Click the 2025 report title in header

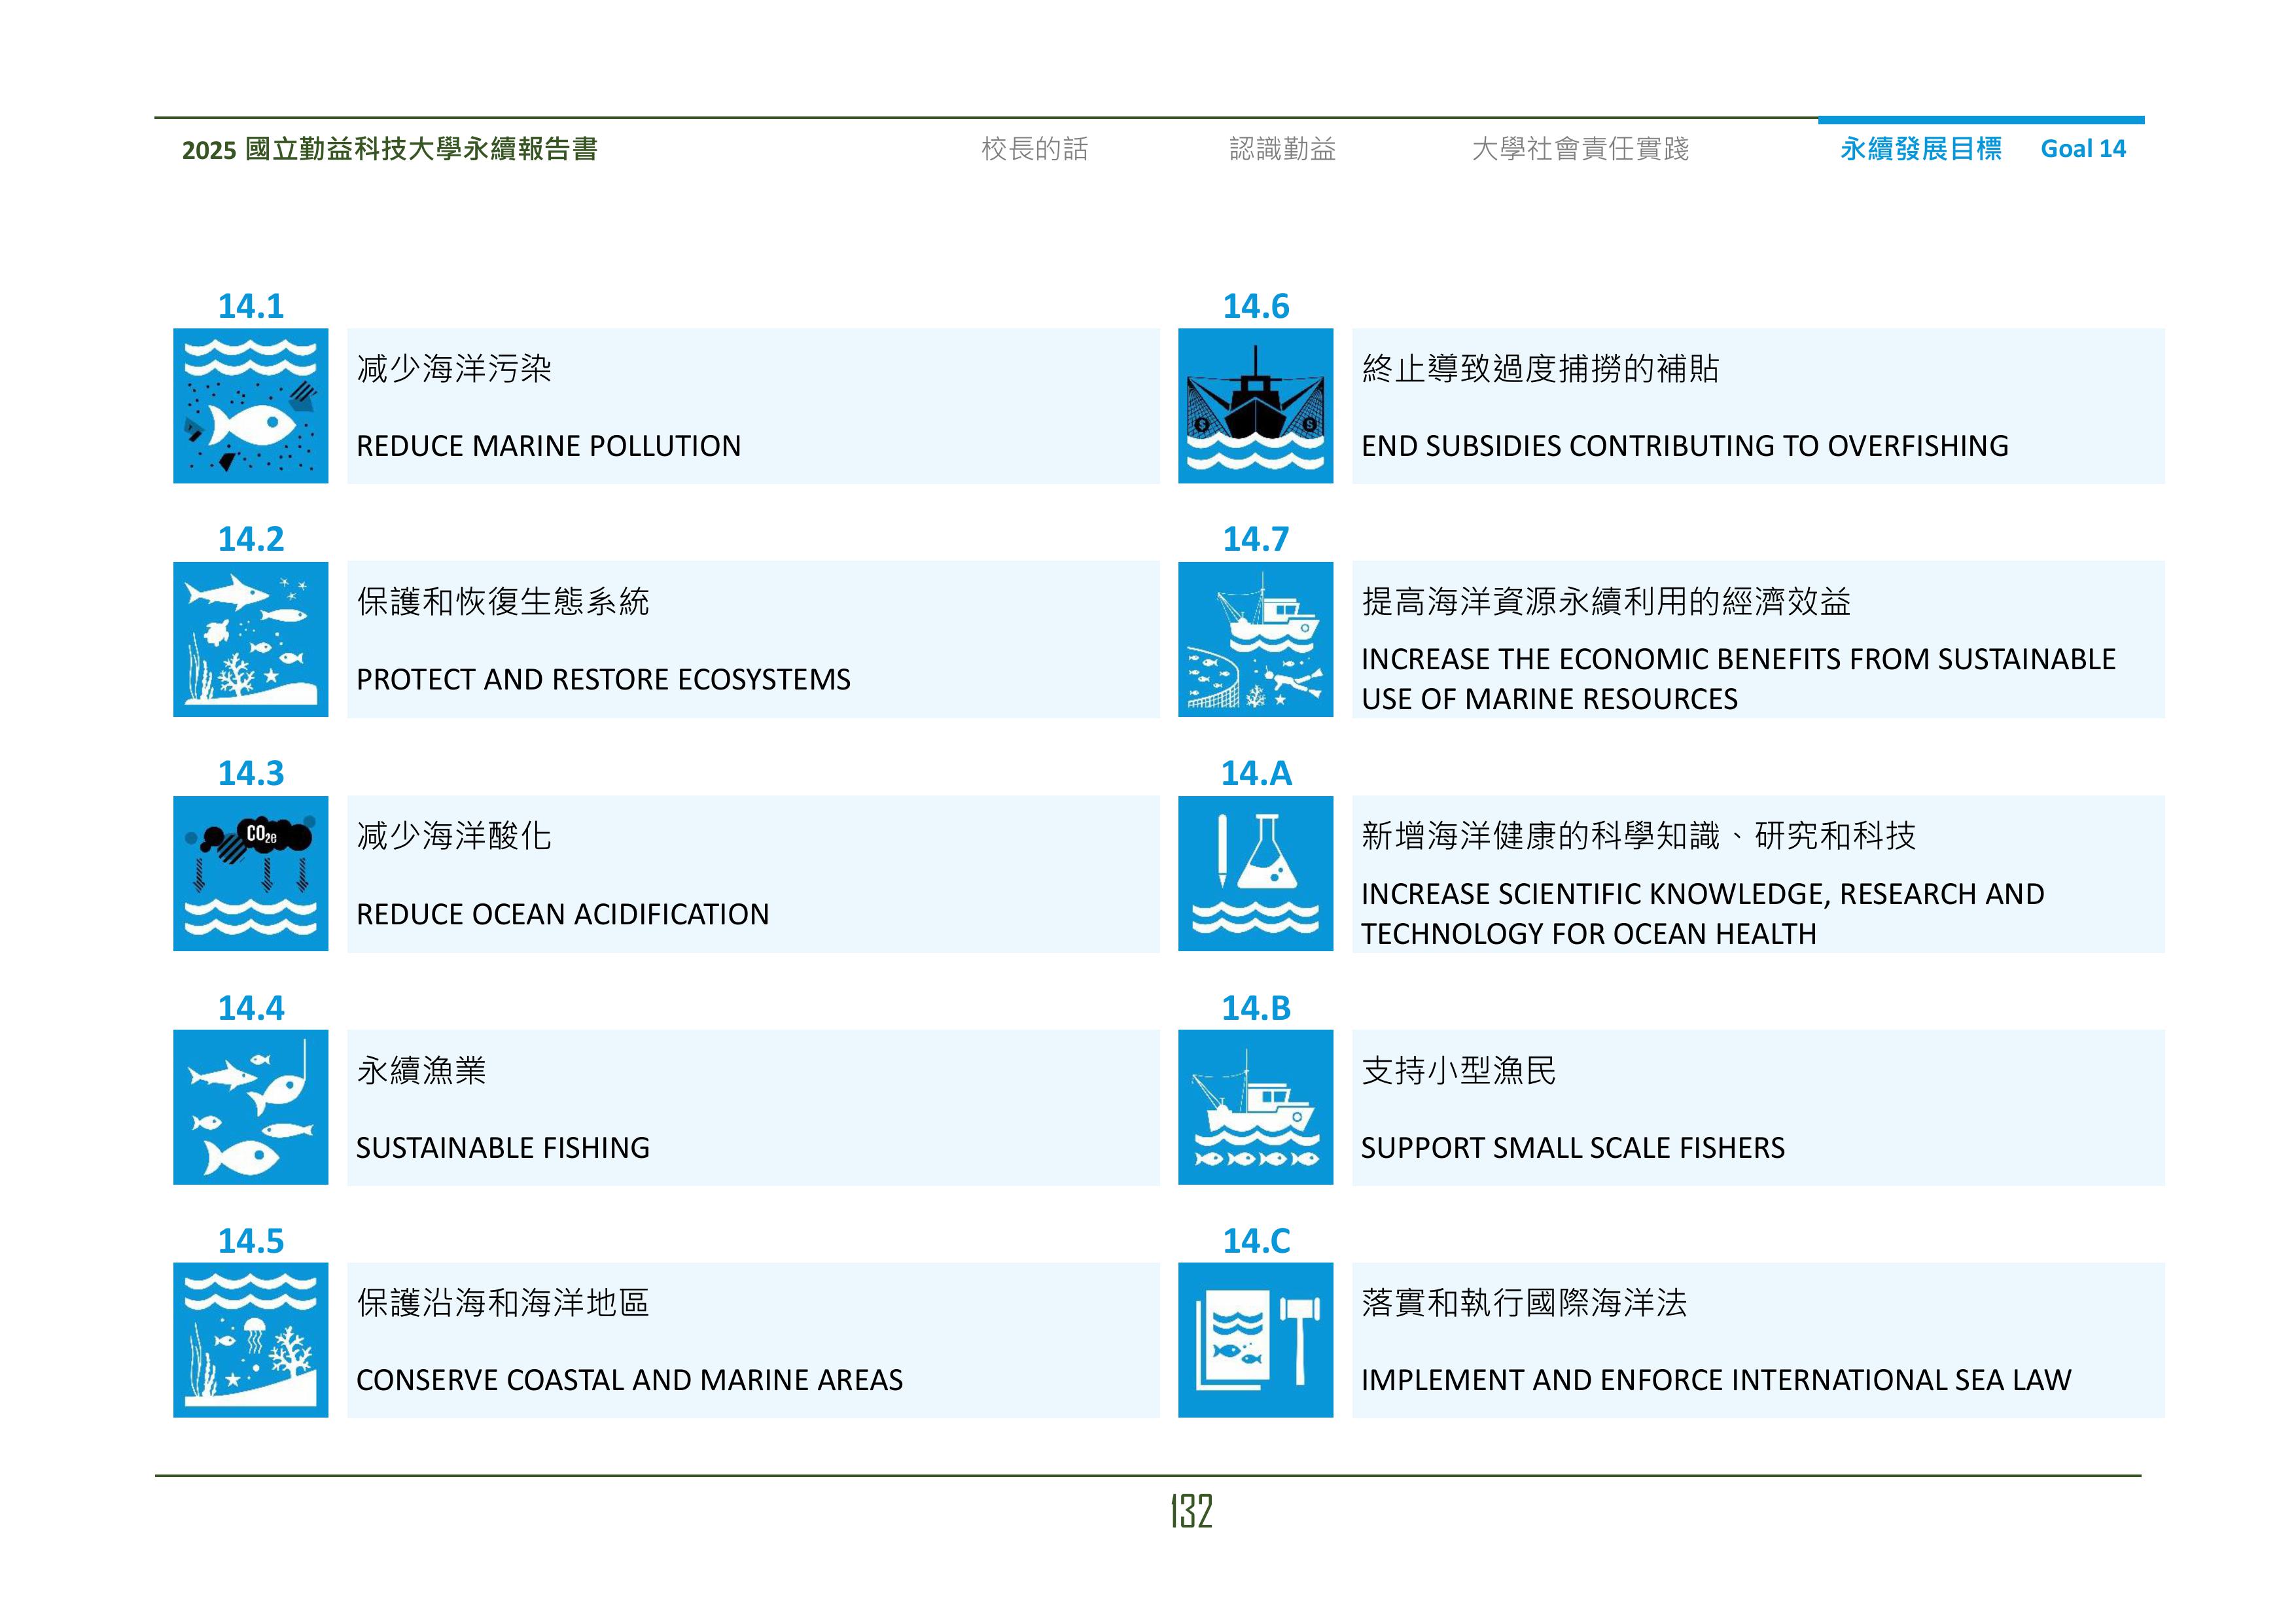point(389,149)
